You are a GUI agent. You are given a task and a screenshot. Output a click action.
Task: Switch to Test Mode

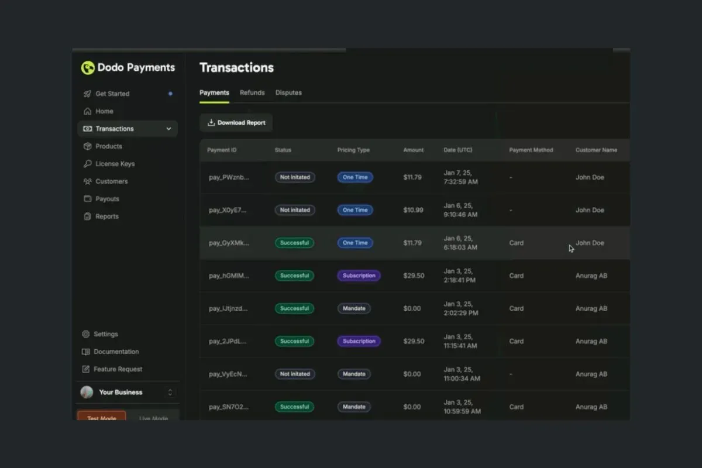click(102, 417)
